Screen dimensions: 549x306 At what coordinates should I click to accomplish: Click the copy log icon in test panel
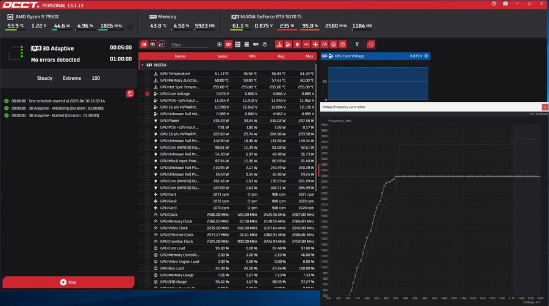pyautogui.click(x=130, y=93)
